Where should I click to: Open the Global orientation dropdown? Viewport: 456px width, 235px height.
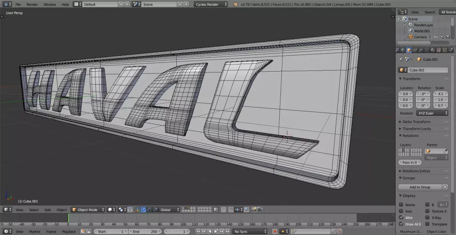click(x=170, y=210)
